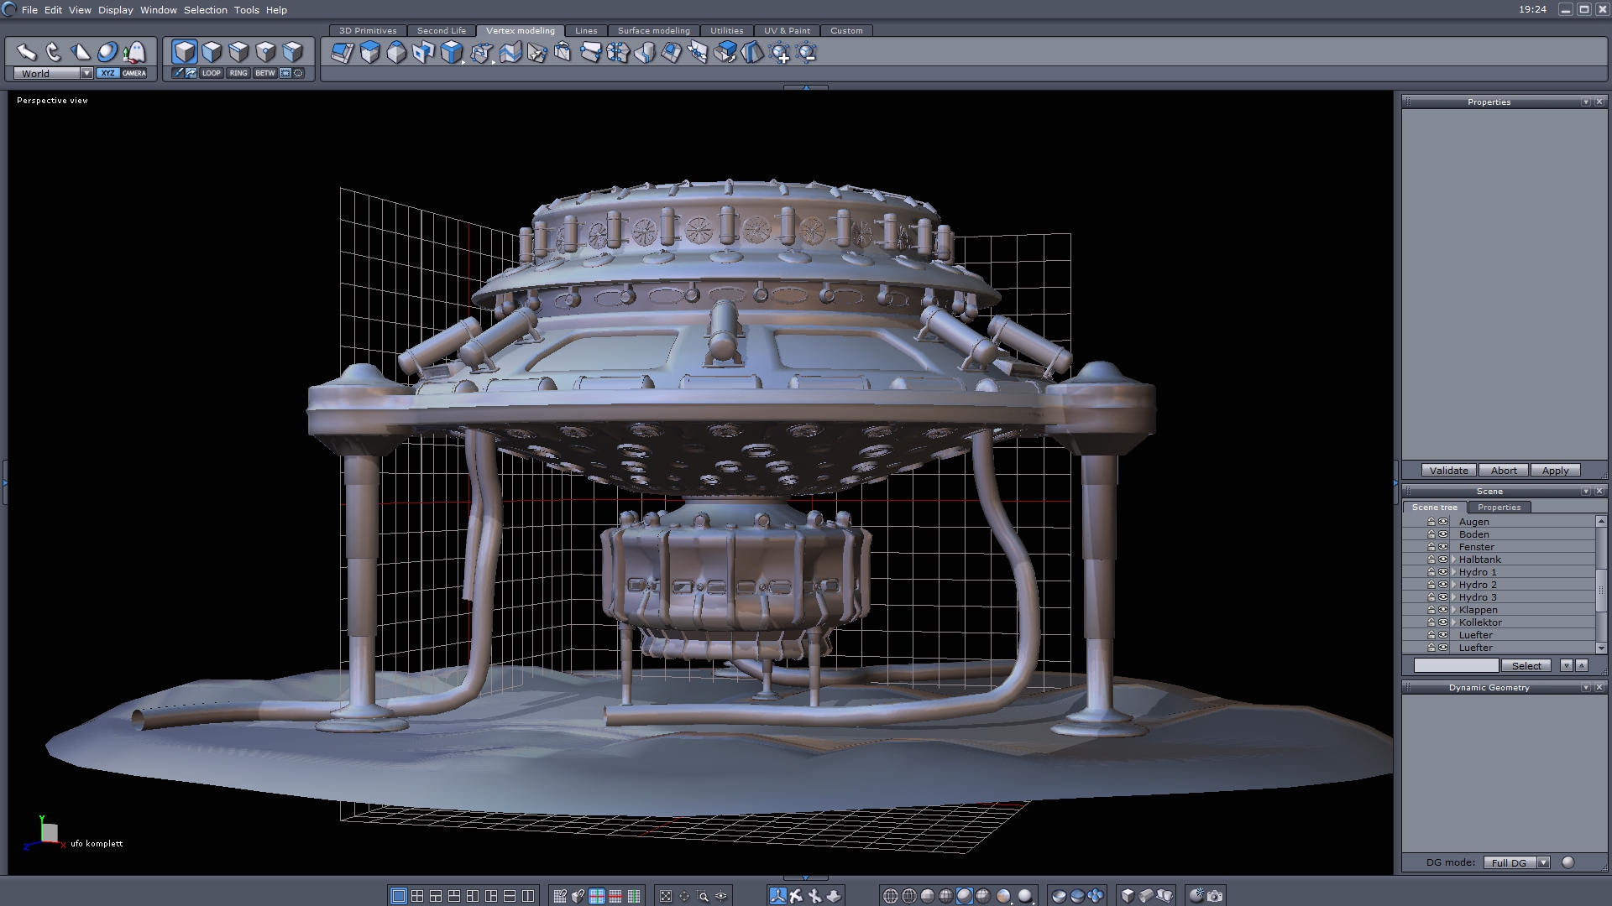Click the scene tree vertical scrollbar thumb
The image size is (1612, 906).
pos(1600,590)
